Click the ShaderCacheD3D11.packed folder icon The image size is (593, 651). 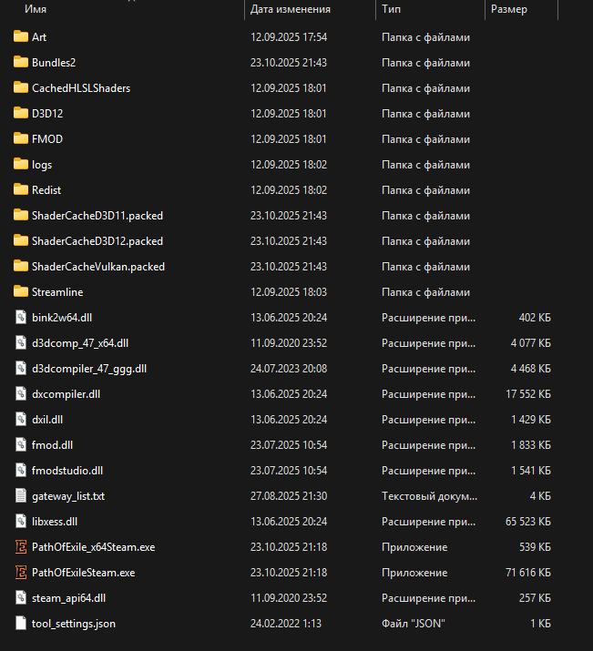point(21,215)
